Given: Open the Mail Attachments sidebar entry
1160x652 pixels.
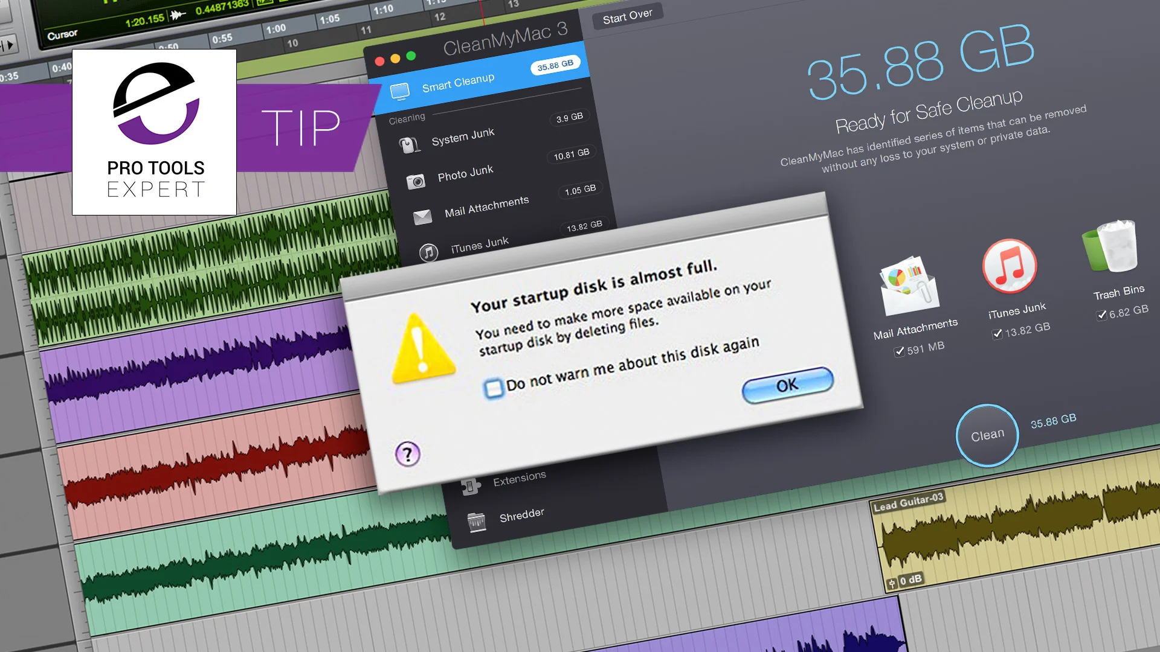Looking at the screenshot, I should (486, 207).
